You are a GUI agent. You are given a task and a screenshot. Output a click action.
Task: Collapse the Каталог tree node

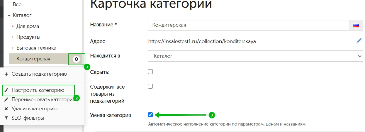point(9,15)
